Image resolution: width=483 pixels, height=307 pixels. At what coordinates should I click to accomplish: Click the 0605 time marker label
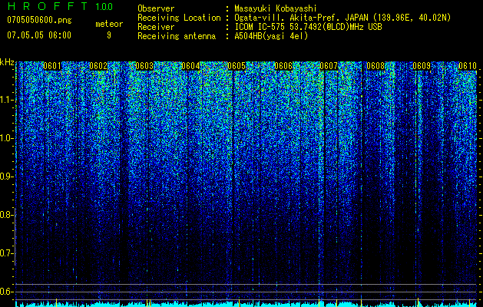pos(237,66)
